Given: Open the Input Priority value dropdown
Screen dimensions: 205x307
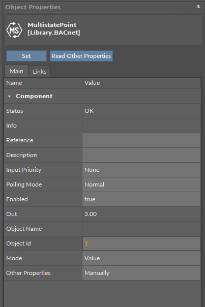Looking at the screenshot, I should [x=141, y=170].
